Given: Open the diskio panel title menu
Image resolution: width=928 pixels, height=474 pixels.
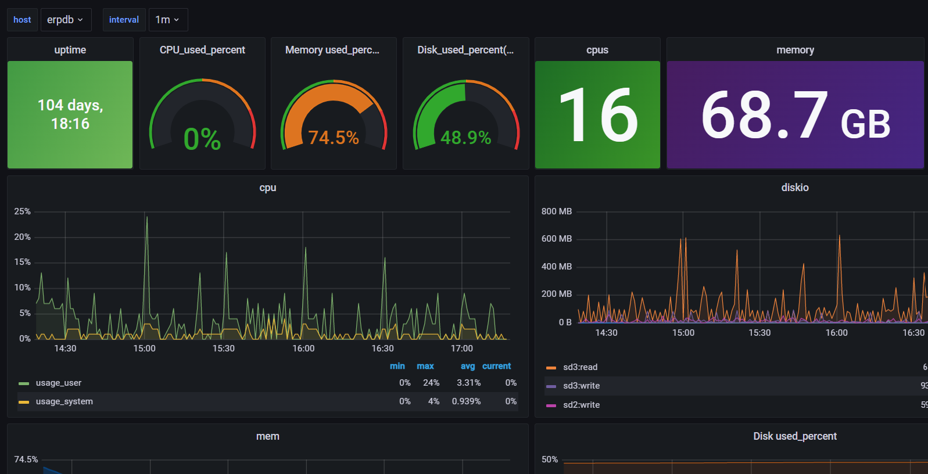Looking at the screenshot, I should (794, 188).
